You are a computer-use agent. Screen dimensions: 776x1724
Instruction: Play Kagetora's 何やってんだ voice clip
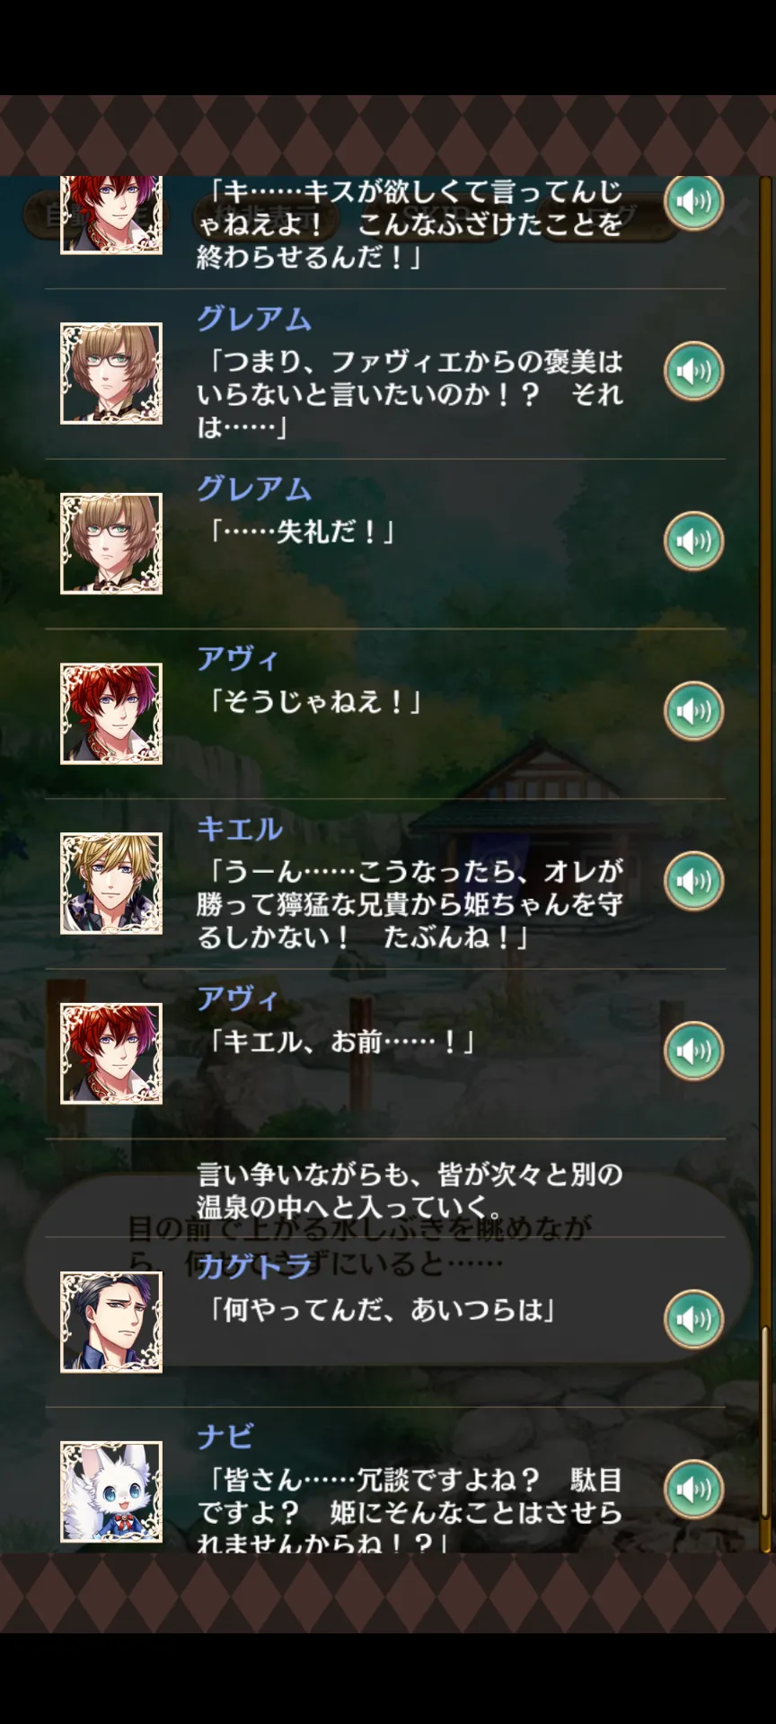693,1319
